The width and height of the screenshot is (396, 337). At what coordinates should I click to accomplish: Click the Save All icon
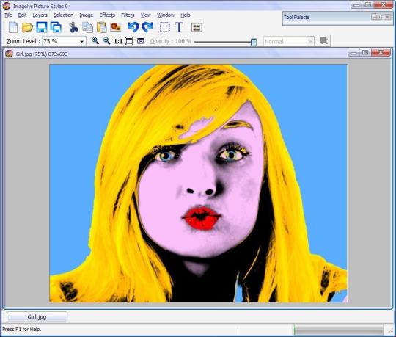[56, 27]
